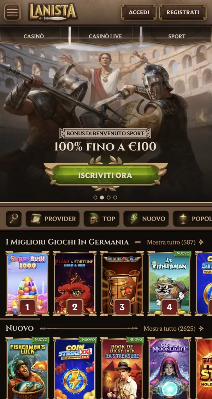Viewport: 212px width, 399px height.
Task: Click the Accedi button
Action: point(139,12)
